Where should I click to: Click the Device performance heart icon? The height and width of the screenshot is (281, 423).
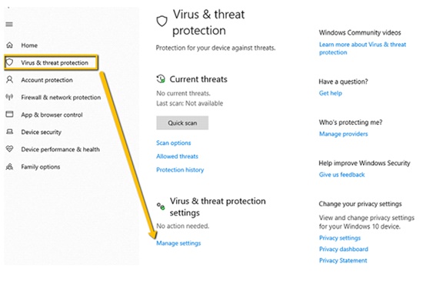9,149
